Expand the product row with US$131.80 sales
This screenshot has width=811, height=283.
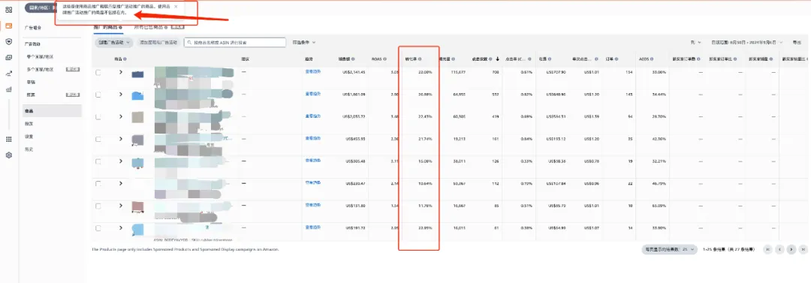click(x=120, y=206)
